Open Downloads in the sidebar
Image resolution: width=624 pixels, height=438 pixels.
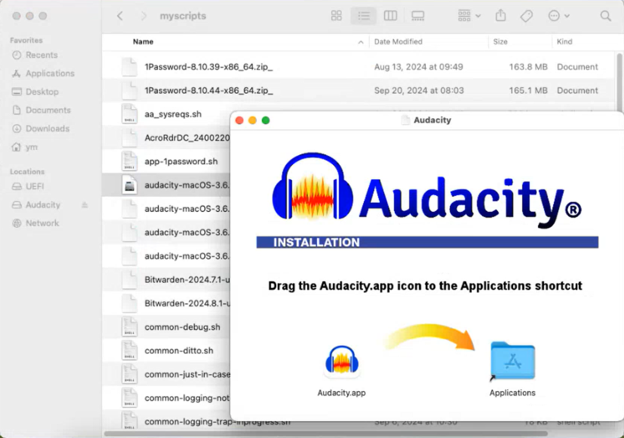[x=48, y=129]
